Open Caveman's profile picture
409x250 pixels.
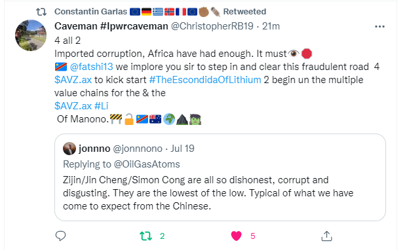(31, 35)
